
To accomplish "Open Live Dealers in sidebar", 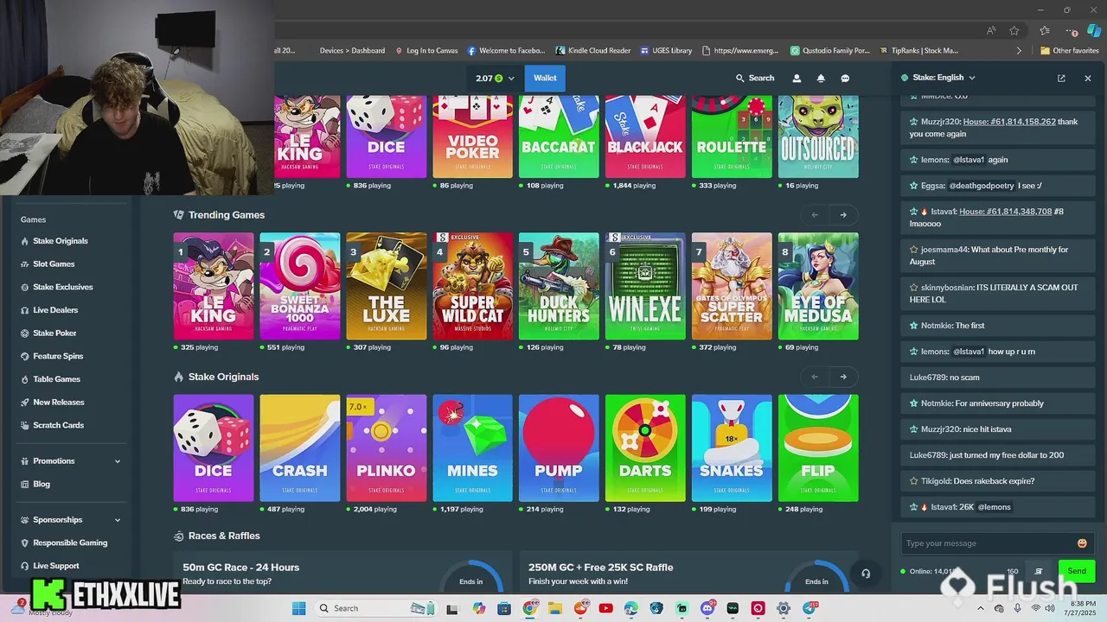I will (x=55, y=310).
